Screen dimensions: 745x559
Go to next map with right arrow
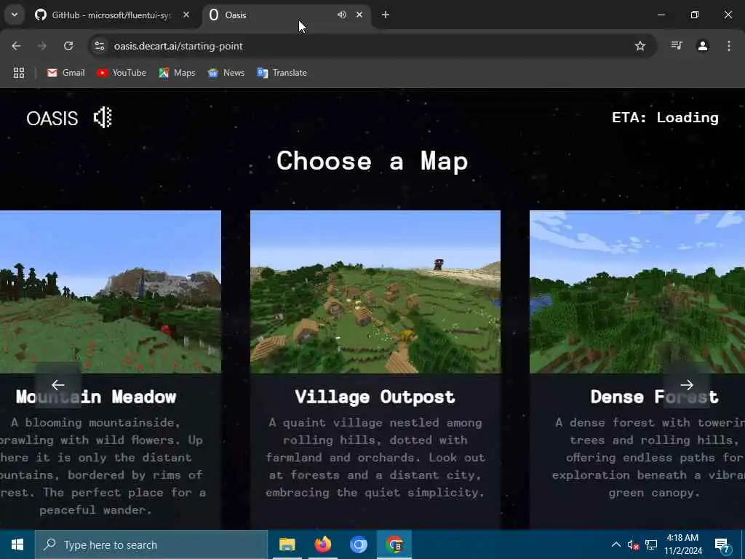(687, 384)
